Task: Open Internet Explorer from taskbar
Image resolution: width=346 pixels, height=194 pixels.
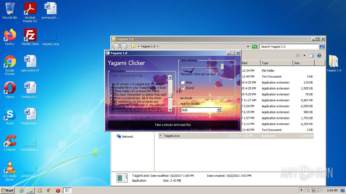Action: [x=21, y=190]
